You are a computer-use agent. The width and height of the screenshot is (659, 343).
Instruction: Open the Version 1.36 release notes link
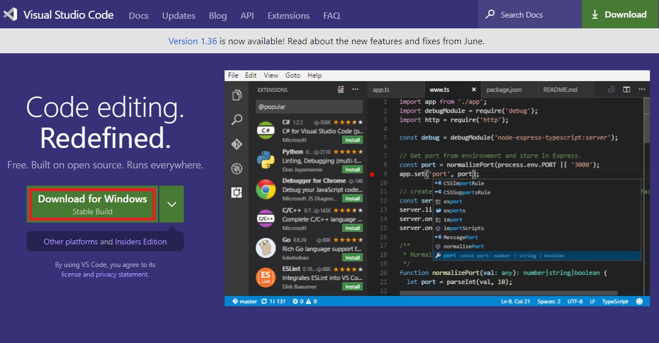click(x=192, y=41)
